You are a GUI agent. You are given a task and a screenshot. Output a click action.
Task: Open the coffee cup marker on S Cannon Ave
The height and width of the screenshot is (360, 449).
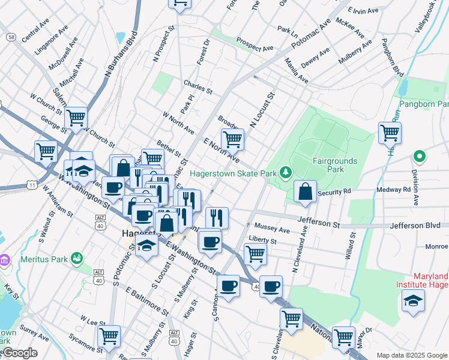coord(228,286)
